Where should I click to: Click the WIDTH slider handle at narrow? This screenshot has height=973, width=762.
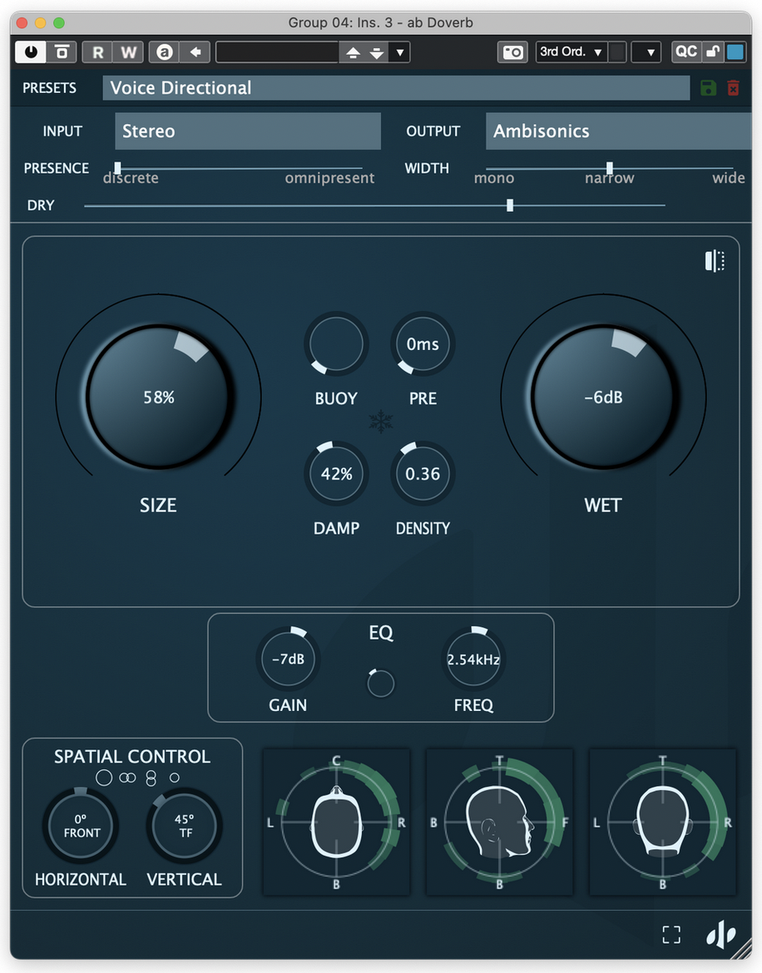(x=610, y=167)
